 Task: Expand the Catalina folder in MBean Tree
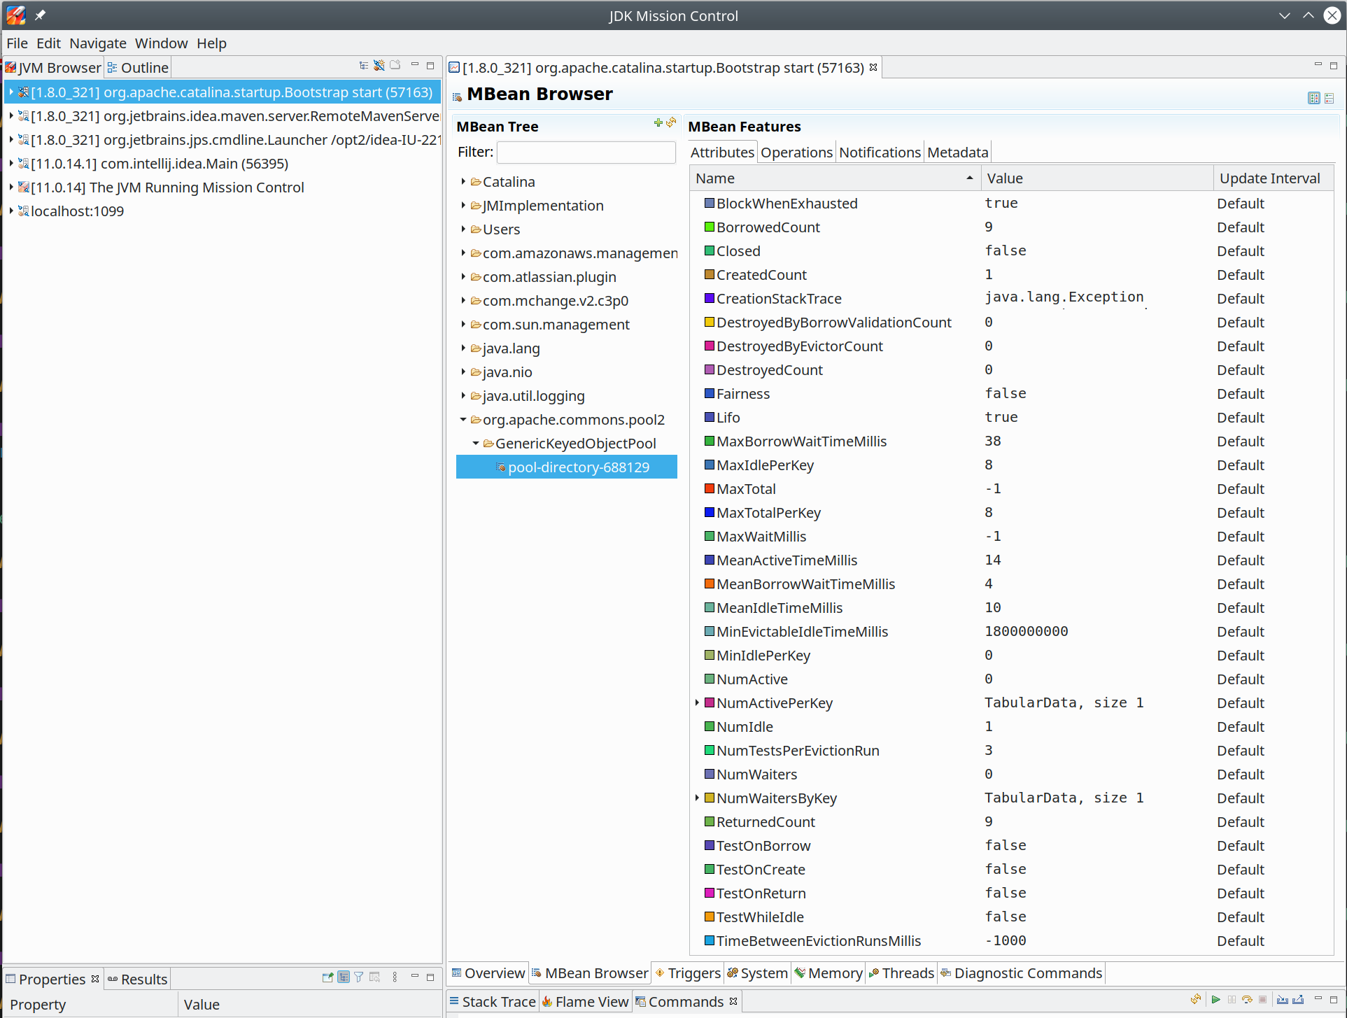[463, 182]
